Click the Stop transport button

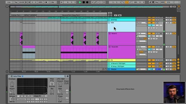[x=84, y=2]
